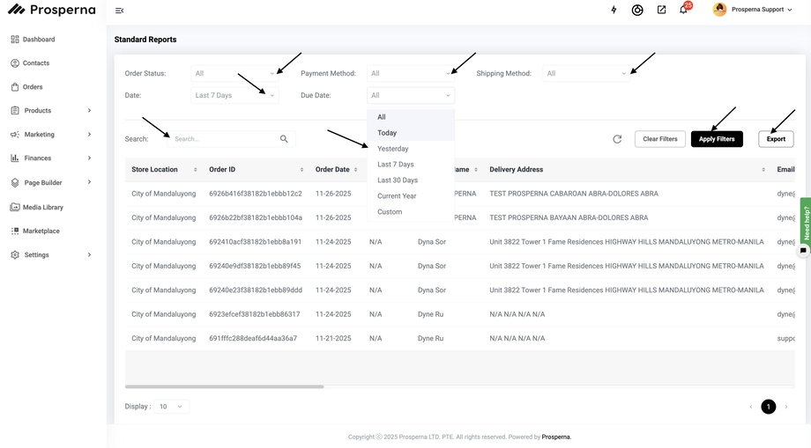Expand the Settings submenu chevron
811x448 pixels.
(x=90, y=255)
